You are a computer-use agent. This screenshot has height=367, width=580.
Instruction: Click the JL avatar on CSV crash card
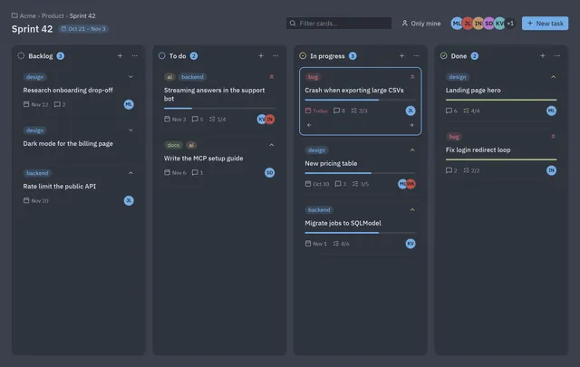pyautogui.click(x=411, y=111)
